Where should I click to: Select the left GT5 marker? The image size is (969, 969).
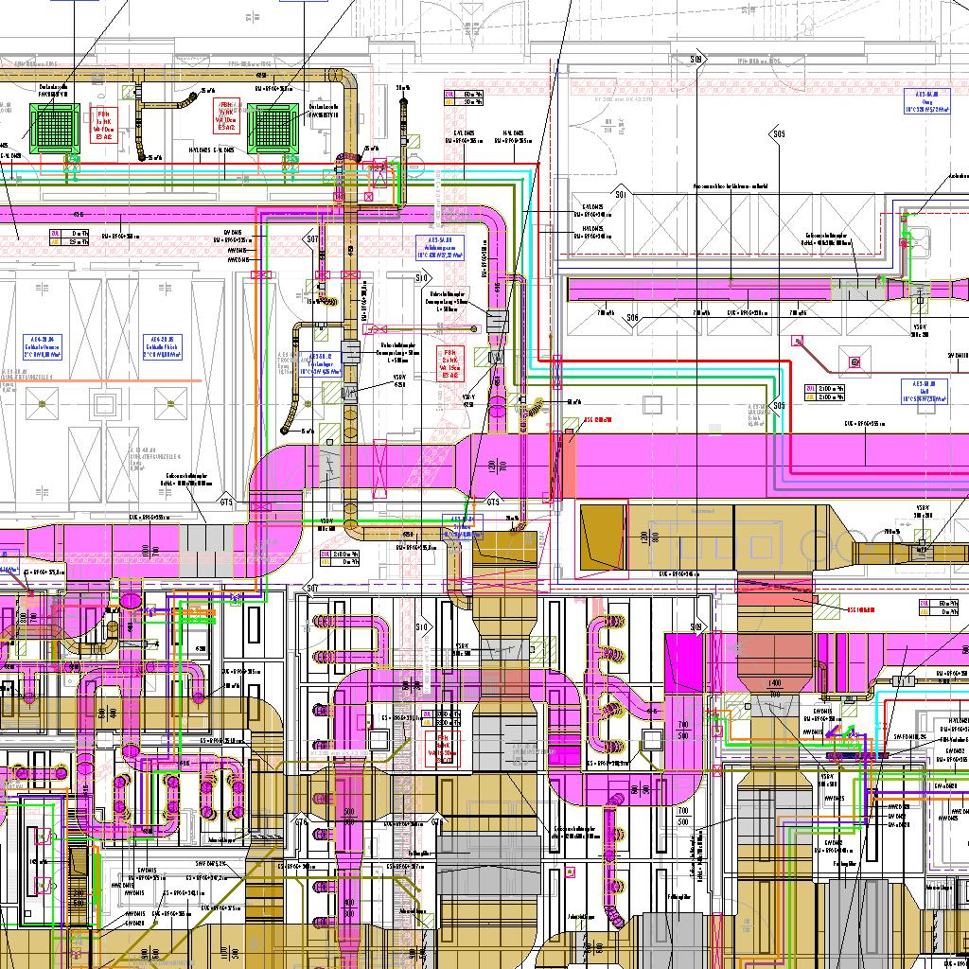point(226,502)
